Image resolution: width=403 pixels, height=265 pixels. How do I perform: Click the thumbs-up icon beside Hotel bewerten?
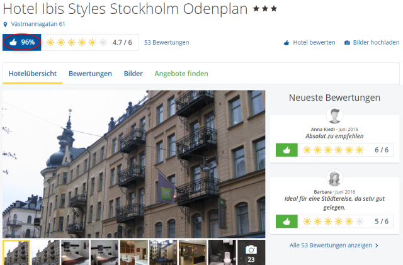point(287,42)
